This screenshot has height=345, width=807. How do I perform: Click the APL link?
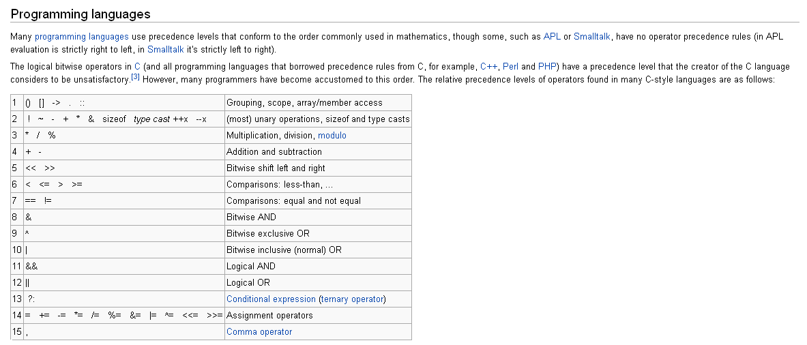point(551,36)
